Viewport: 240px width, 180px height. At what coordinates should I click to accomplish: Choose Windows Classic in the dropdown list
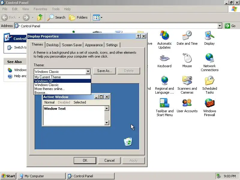point(62,85)
